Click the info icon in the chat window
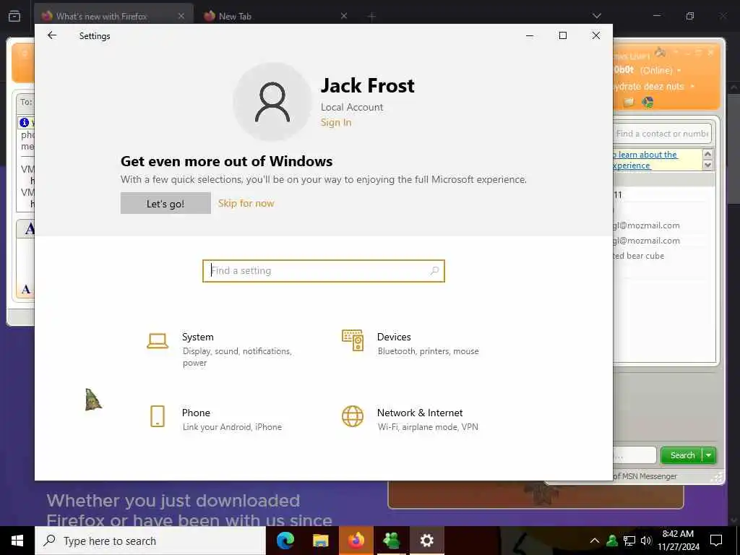740x555 pixels. point(24,122)
